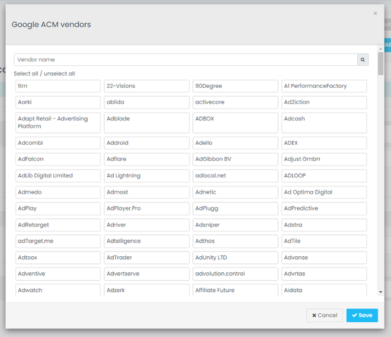Viewport: 391px width, 337px height.
Task: Toggle the Adjust GmbH vendor
Action: [323, 159]
